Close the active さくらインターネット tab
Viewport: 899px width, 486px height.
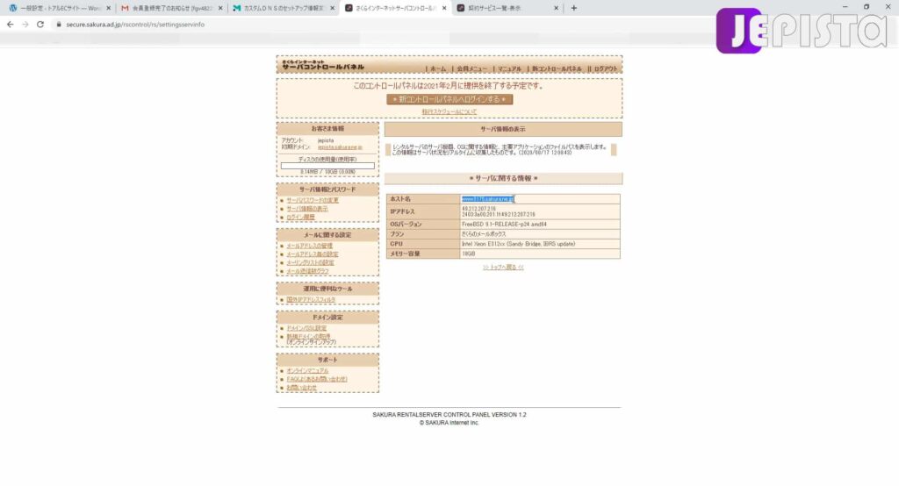[443, 8]
